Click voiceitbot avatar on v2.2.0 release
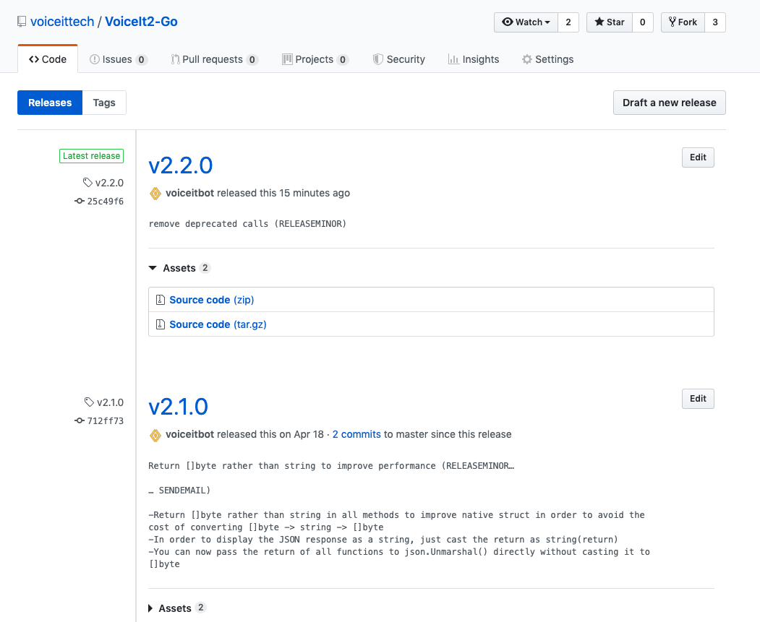Viewport: 760px width, 622px height. click(155, 194)
